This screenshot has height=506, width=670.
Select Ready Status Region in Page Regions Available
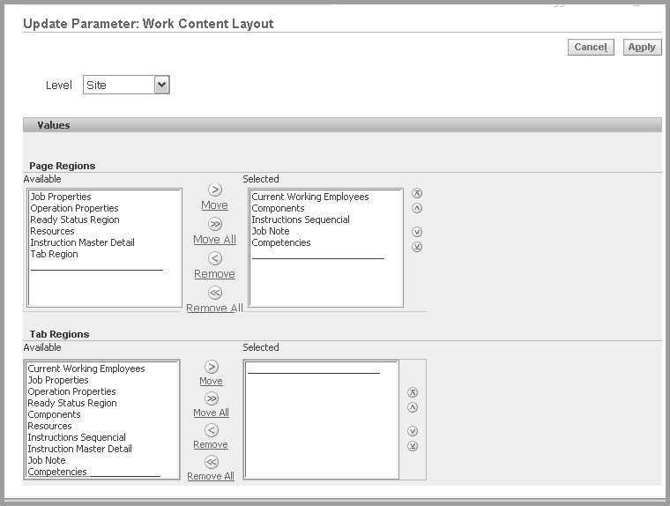tap(75, 220)
